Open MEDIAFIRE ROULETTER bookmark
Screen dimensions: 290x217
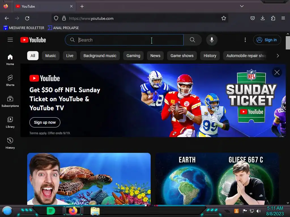pos(24,28)
